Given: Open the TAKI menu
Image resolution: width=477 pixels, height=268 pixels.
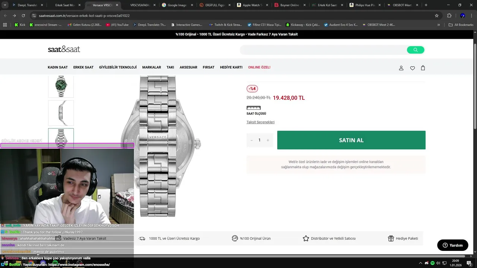Looking at the screenshot, I should pyautogui.click(x=170, y=67).
